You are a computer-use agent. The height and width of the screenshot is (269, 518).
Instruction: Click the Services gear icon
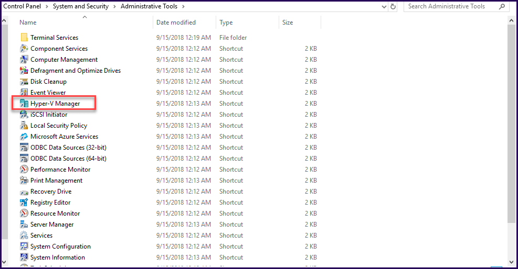pyautogui.click(x=24, y=235)
